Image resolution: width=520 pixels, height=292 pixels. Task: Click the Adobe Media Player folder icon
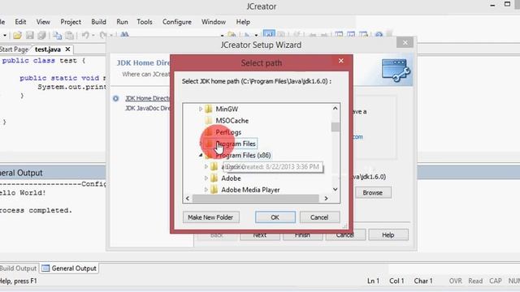click(214, 190)
